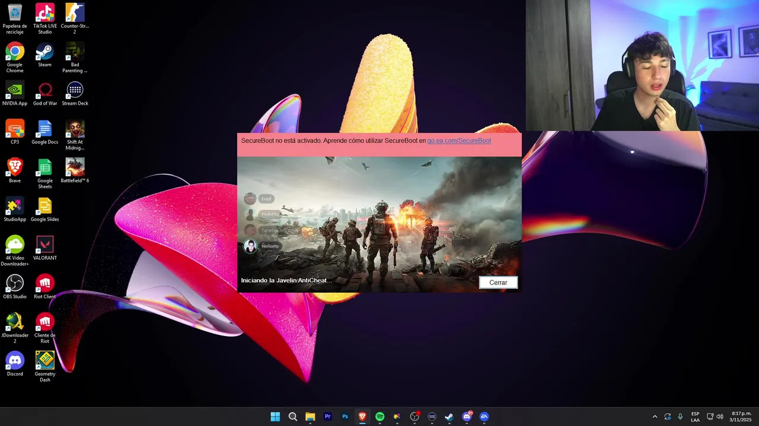Select the Google Sheets desktop shortcut

(x=45, y=173)
